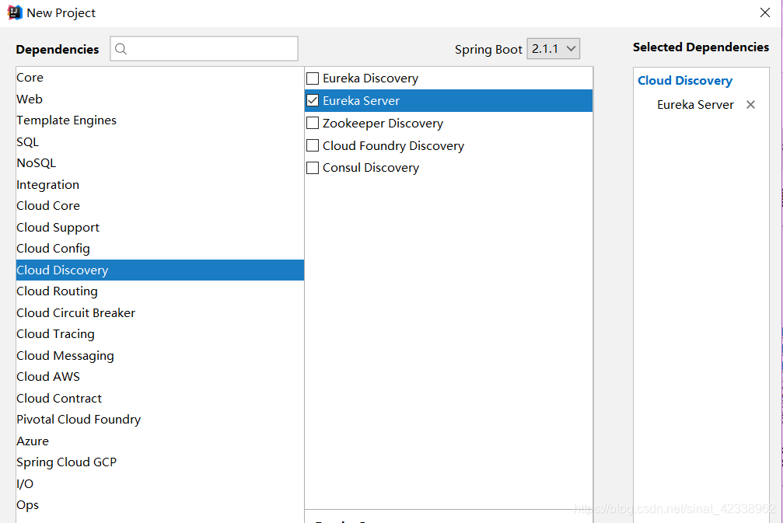Click the search magnifier icon in Dependencies field
This screenshot has width=783, height=523.
pos(121,49)
